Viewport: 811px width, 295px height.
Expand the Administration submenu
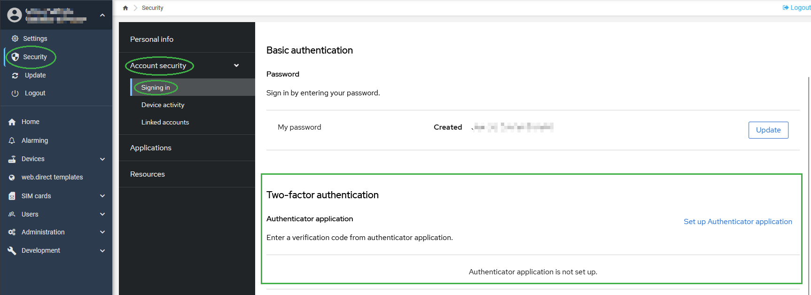click(x=102, y=232)
